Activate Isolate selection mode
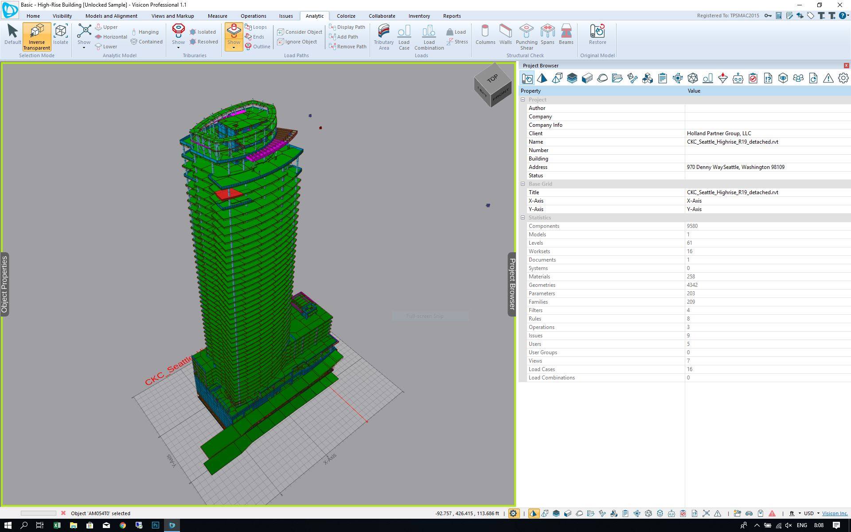Viewport: 851px width, 532px height. pos(61,35)
